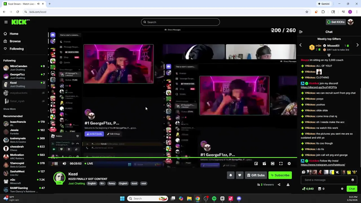
Task: Follow Kozd with the heart button
Action: point(240,175)
